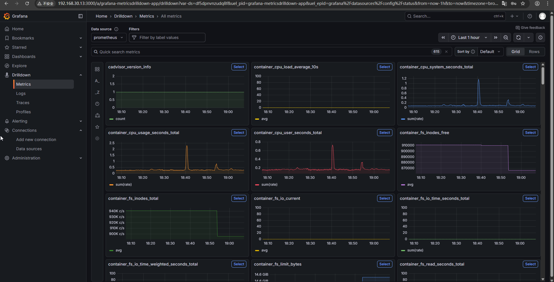Select container_fs_inodes_free metric
The image size is (554, 282).
pos(530,133)
